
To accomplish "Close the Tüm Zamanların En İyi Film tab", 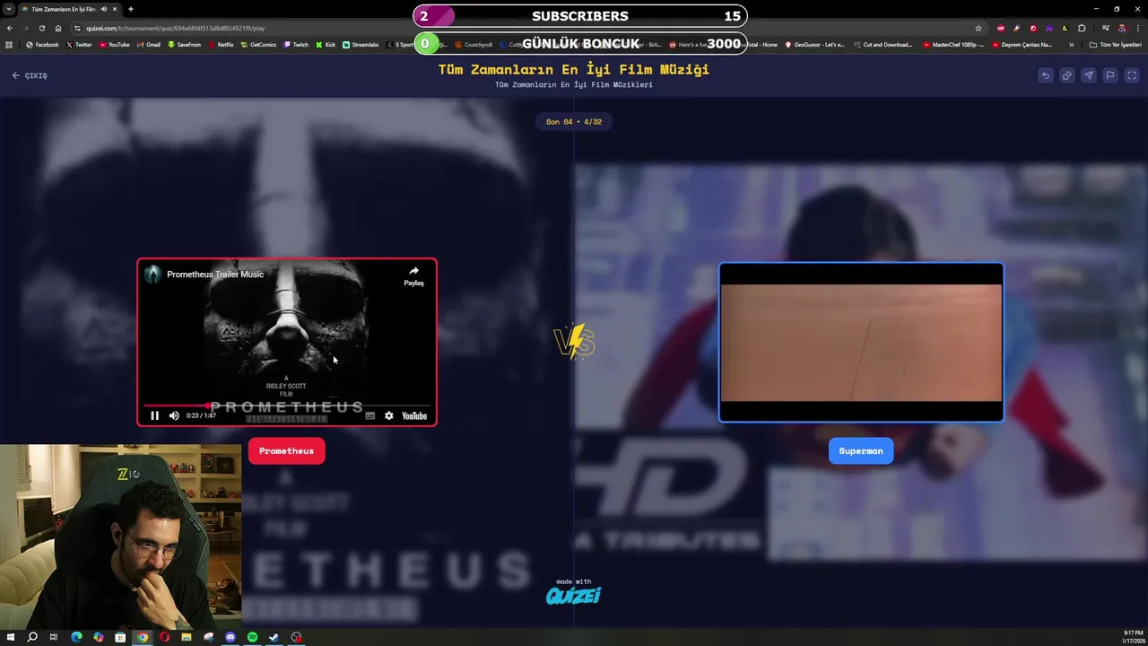I will [x=115, y=9].
